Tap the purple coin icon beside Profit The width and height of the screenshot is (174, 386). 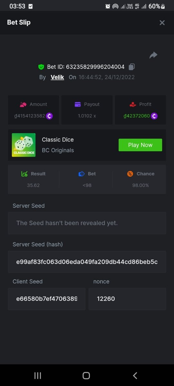click(x=154, y=116)
